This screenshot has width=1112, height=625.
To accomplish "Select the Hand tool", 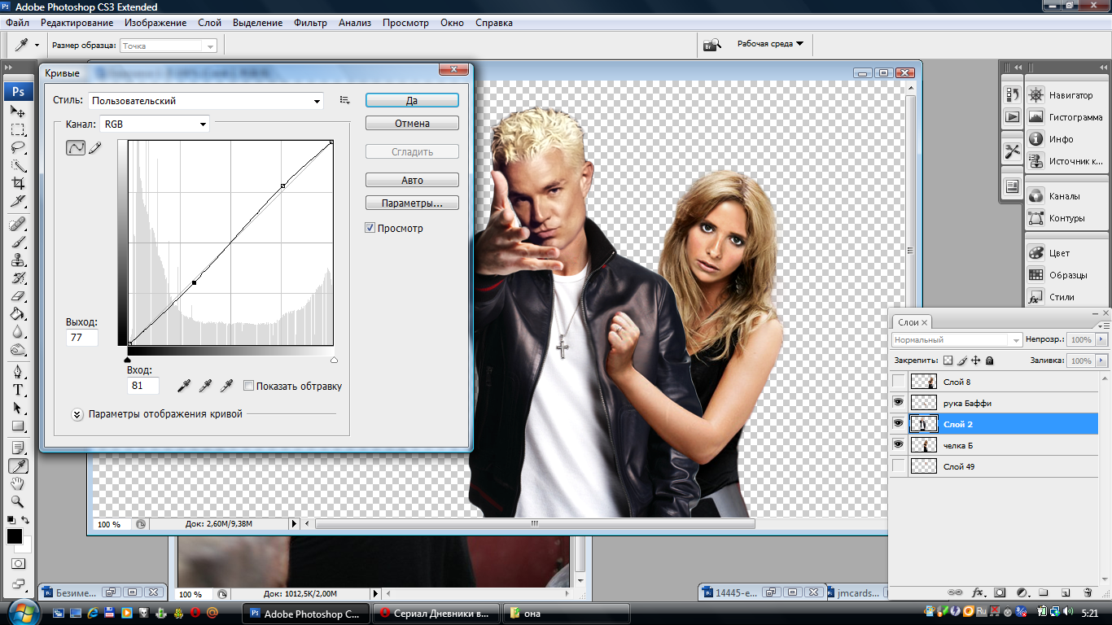I will pyautogui.click(x=18, y=484).
